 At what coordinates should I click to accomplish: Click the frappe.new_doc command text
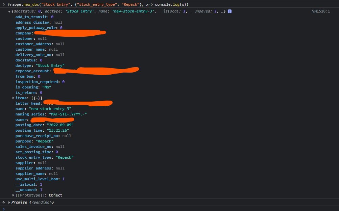pyautogui.click(x=68, y=4)
